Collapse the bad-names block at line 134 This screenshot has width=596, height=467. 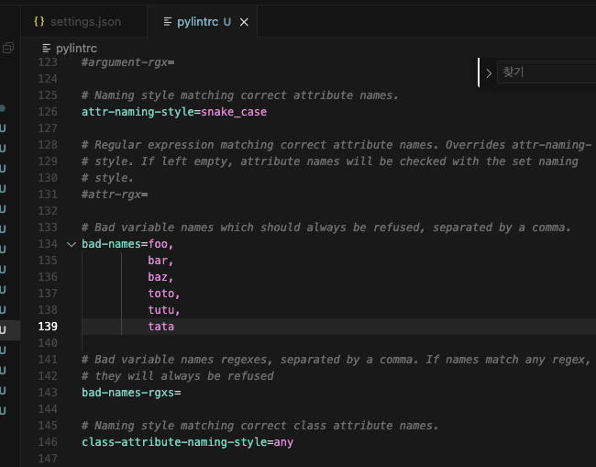[x=72, y=244]
